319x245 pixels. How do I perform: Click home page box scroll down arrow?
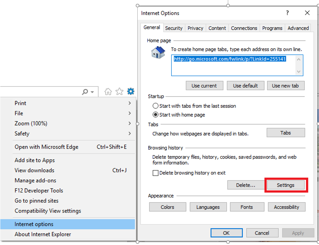pos(299,71)
